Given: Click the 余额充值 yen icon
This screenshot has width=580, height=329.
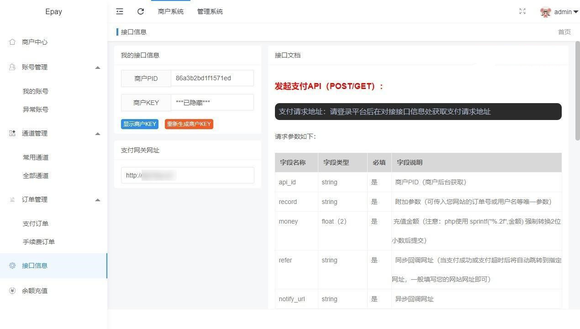Looking at the screenshot, I should pos(12,291).
